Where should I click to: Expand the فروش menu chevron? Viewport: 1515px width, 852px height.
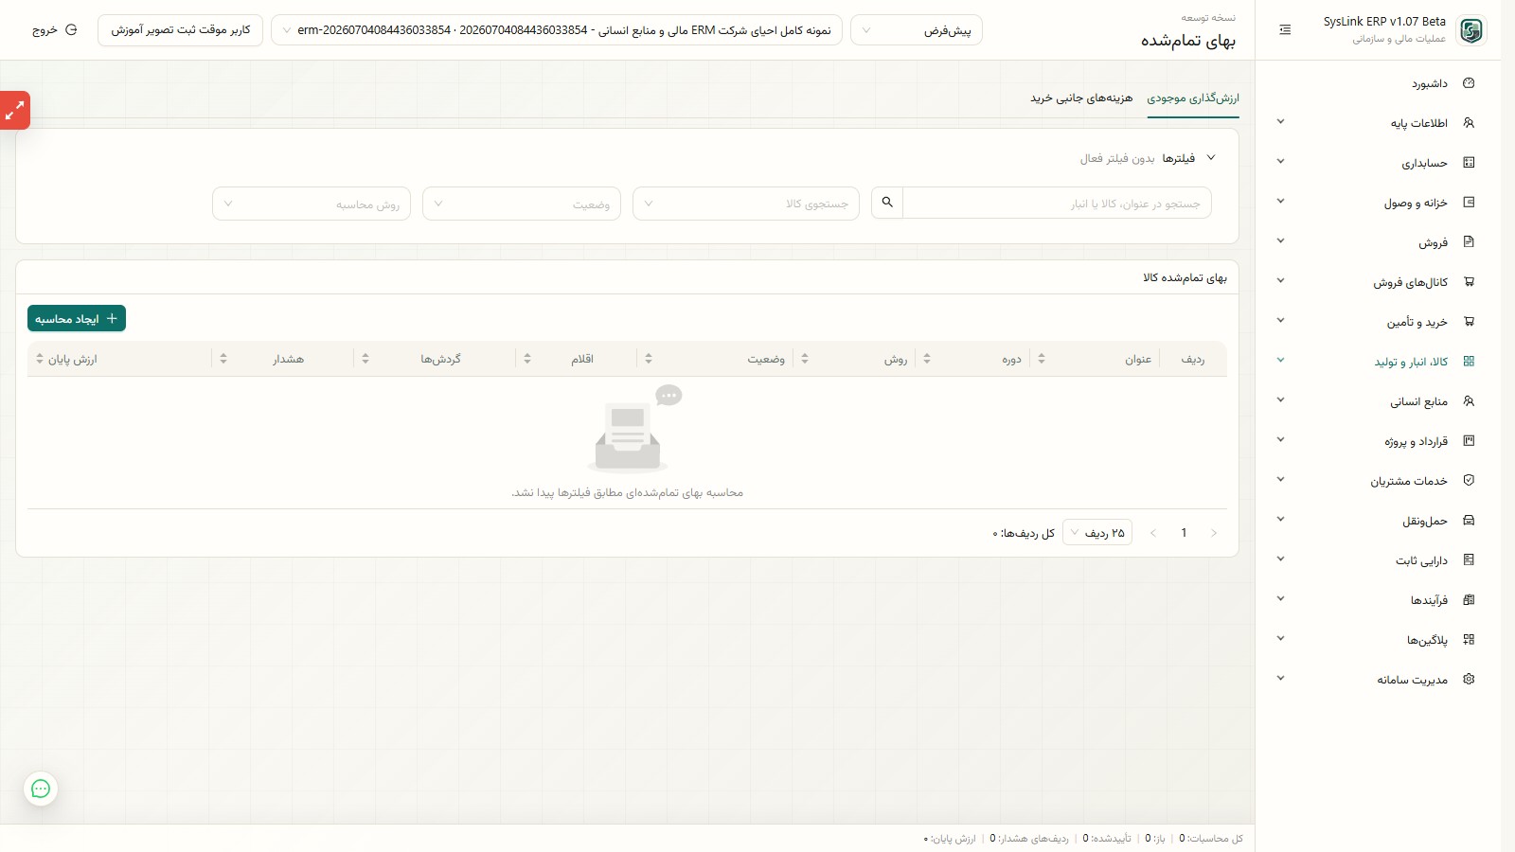(1280, 241)
